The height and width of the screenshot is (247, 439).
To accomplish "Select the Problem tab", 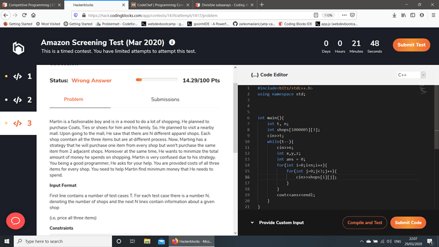I will [x=73, y=99].
